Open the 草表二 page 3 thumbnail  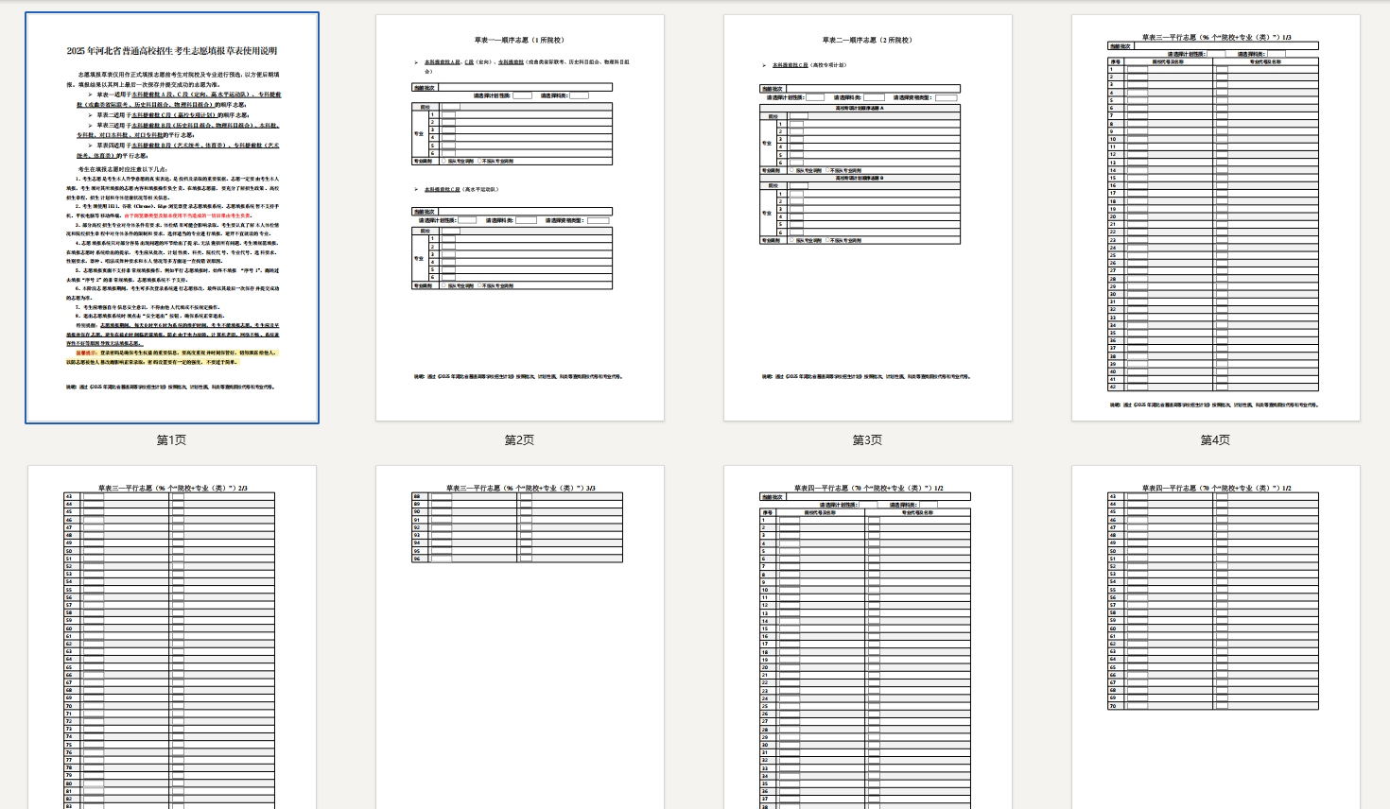(867, 217)
